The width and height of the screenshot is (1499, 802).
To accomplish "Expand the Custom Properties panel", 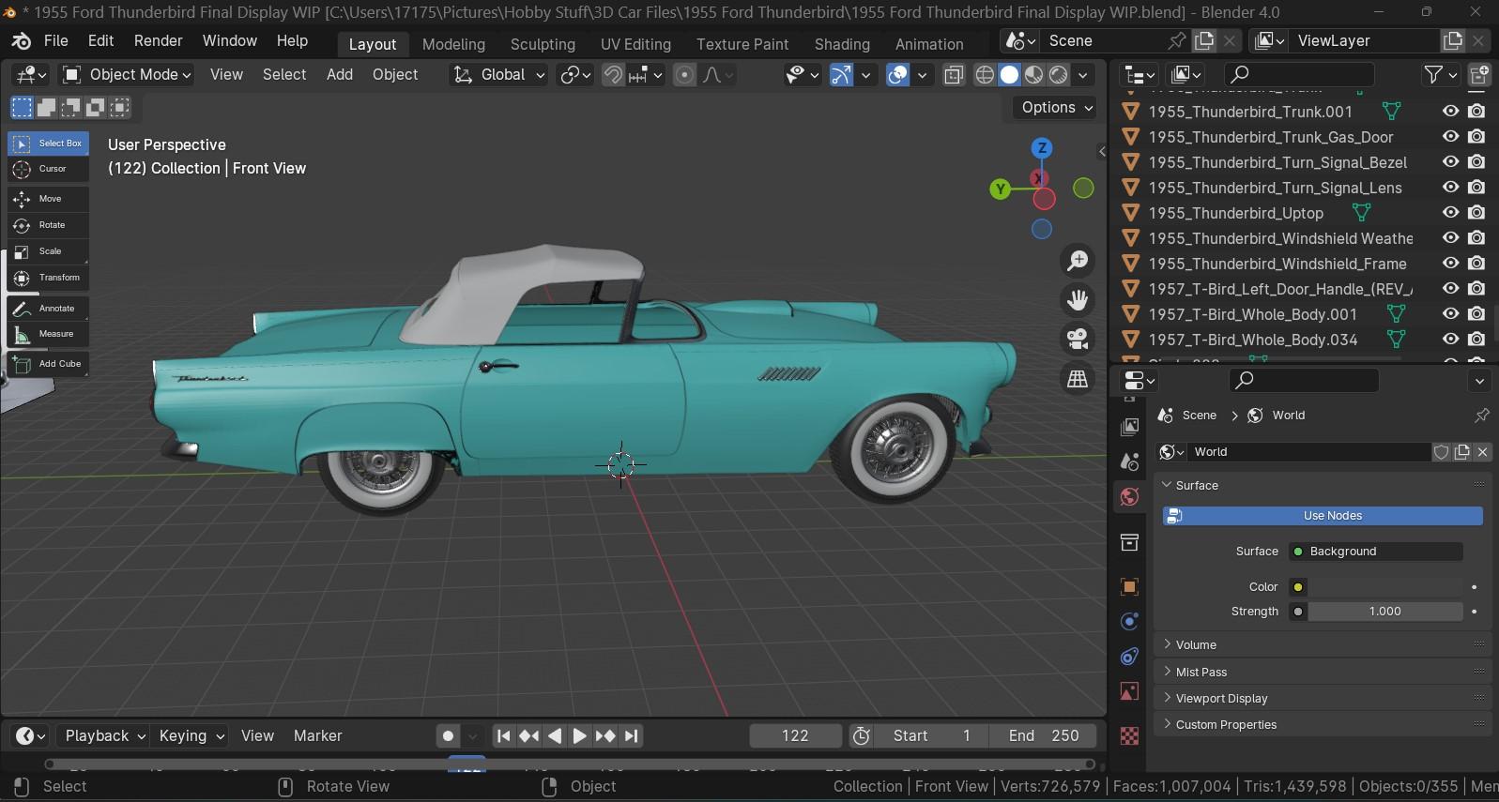I will click(x=1322, y=725).
